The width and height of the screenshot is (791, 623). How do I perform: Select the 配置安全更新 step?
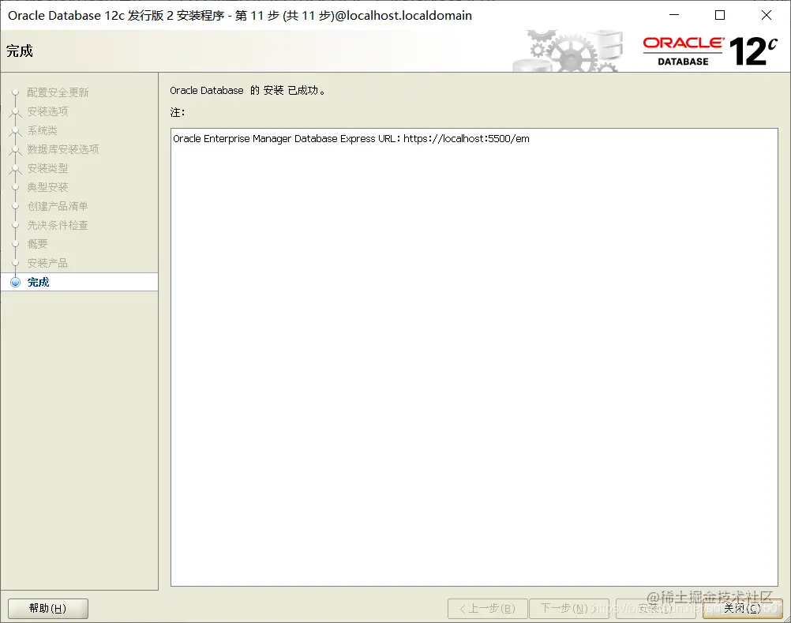point(58,92)
